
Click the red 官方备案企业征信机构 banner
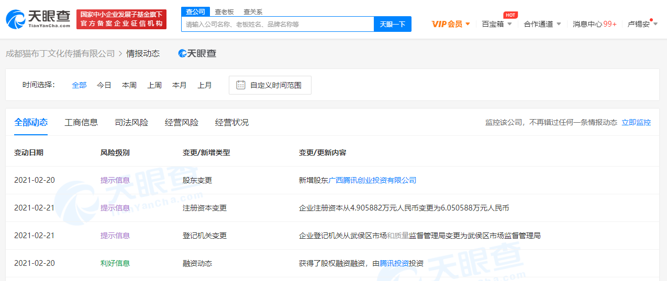tap(121, 19)
